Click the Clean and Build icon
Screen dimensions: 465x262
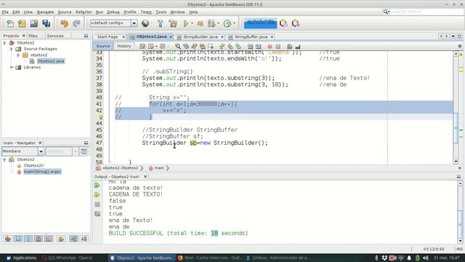point(173,23)
